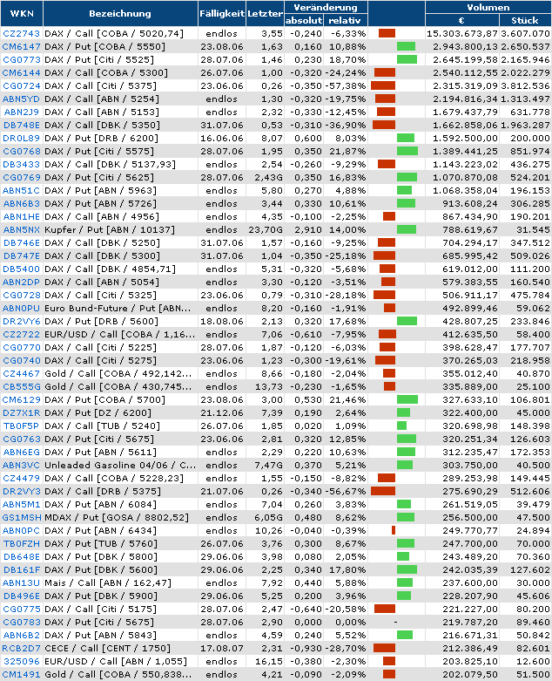
Task: Click red change bar in CG0724 row
Action: pyautogui.click(x=383, y=86)
